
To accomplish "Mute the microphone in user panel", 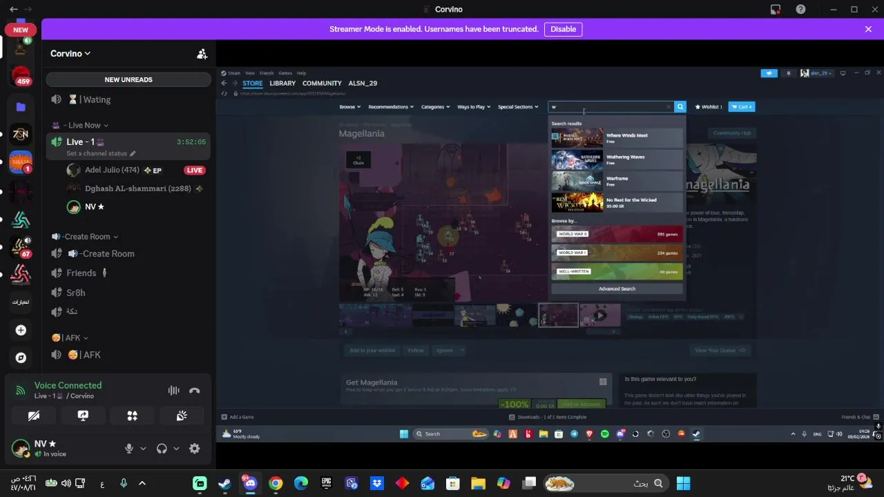I will click(128, 448).
